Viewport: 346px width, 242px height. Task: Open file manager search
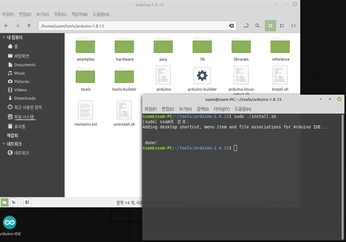(257, 26)
